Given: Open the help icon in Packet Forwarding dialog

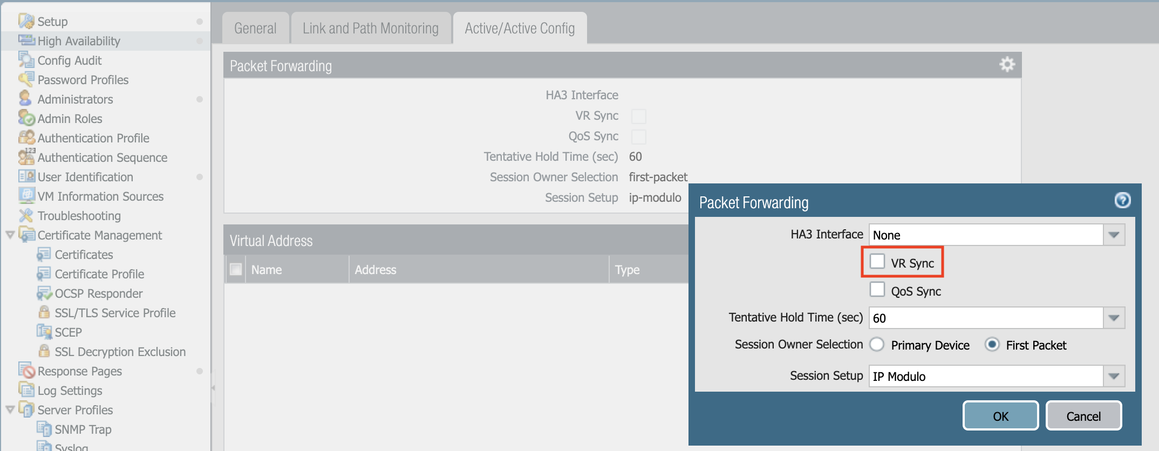Looking at the screenshot, I should pyautogui.click(x=1122, y=201).
